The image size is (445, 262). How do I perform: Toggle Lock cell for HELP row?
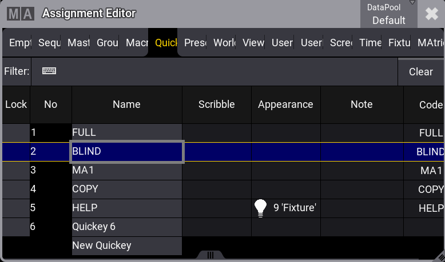pyautogui.click(x=16, y=208)
